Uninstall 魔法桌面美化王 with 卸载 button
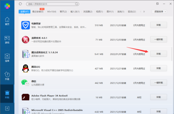 tap(159, 54)
